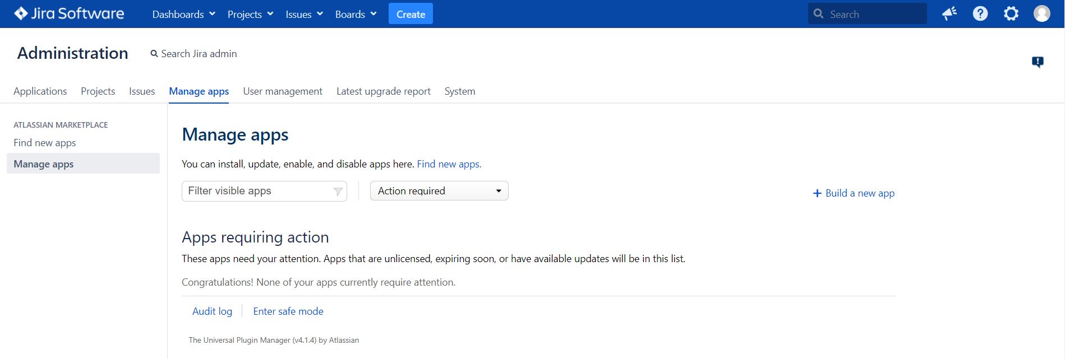Click the Universal Plugin Manager version text
Image resolution: width=1065 pixels, height=359 pixels.
[x=274, y=340]
